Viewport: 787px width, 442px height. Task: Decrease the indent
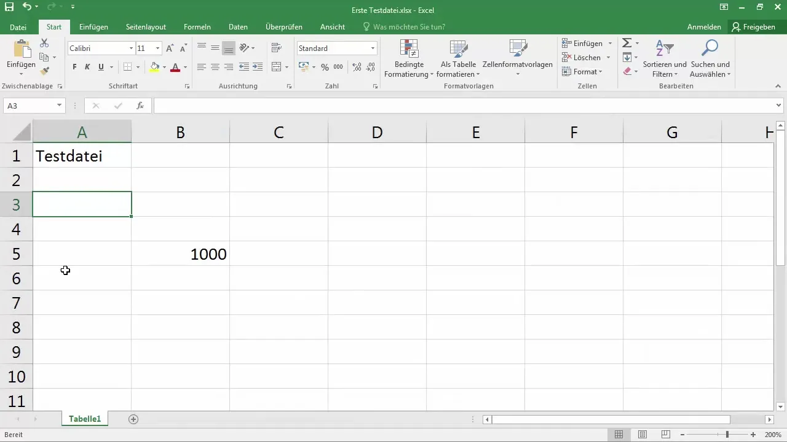click(x=244, y=67)
